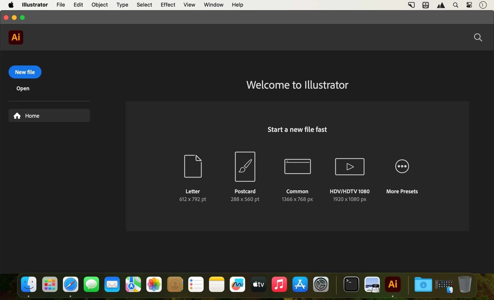Click the New file button
Screen dimensions: 494x300
[25, 72]
